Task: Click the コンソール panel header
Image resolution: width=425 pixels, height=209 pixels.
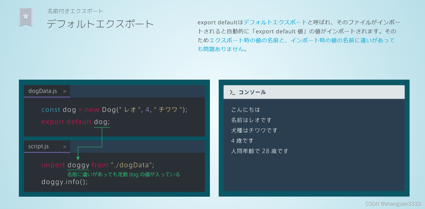Action: pos(314,92)
